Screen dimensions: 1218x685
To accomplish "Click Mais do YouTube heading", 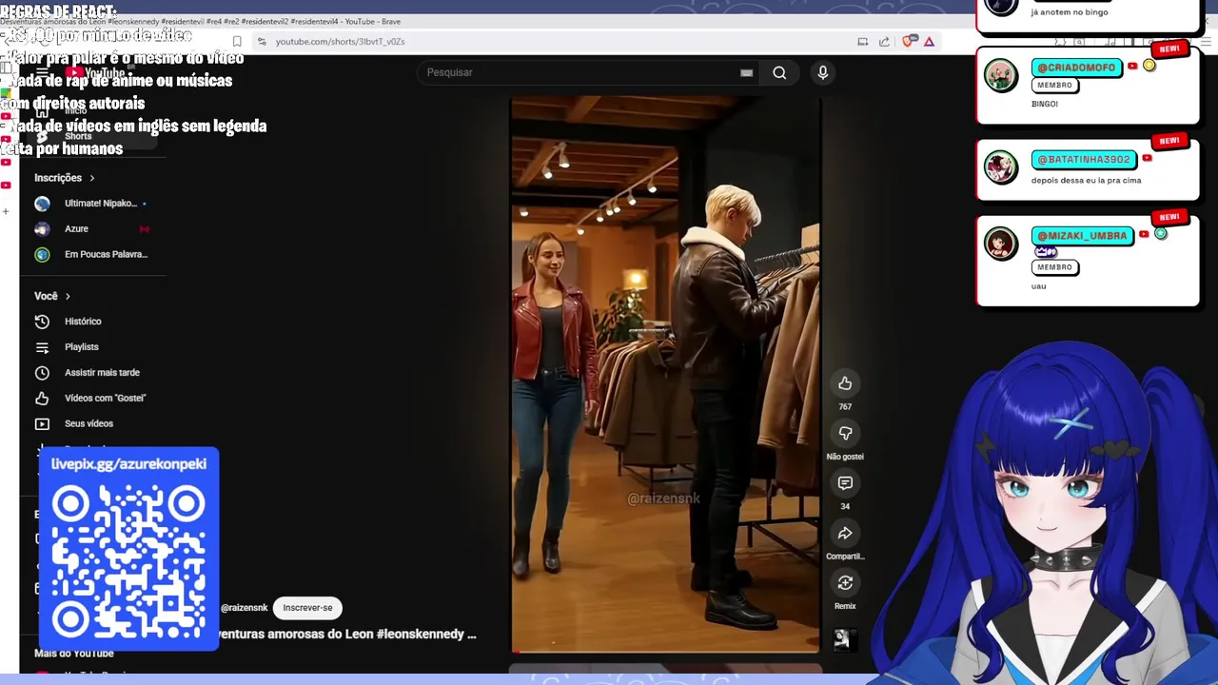I will (74, 654).
